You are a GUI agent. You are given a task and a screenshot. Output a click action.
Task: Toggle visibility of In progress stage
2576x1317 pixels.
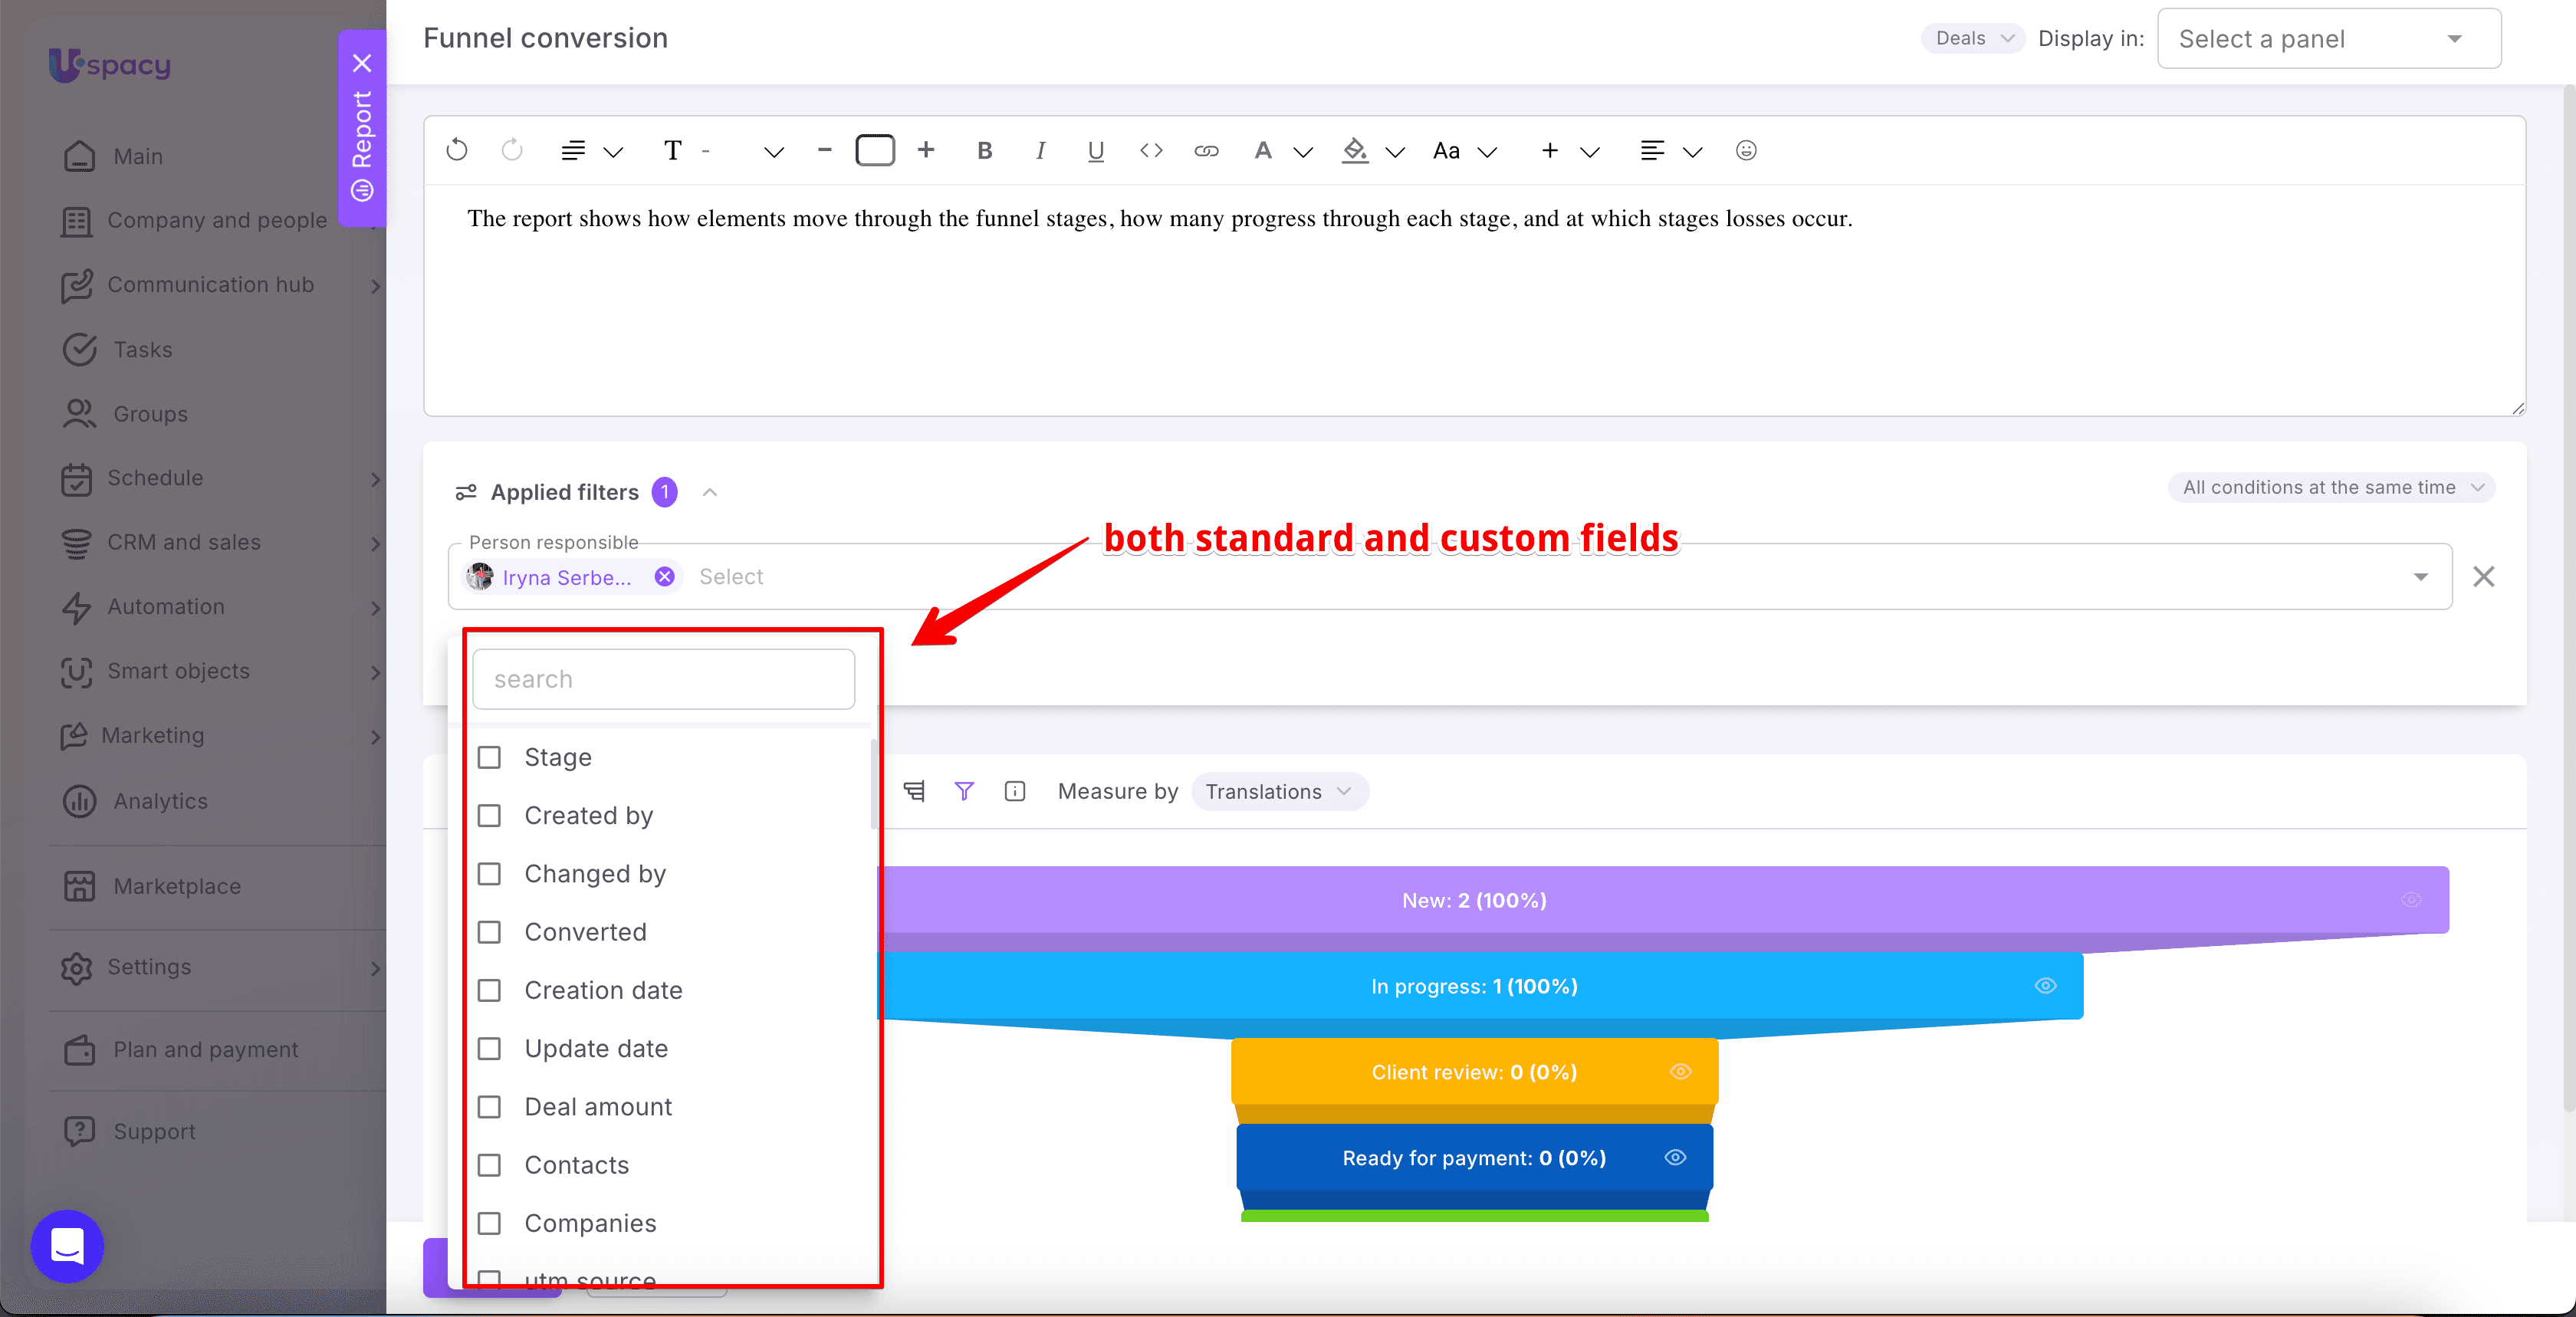[2046, 986]
